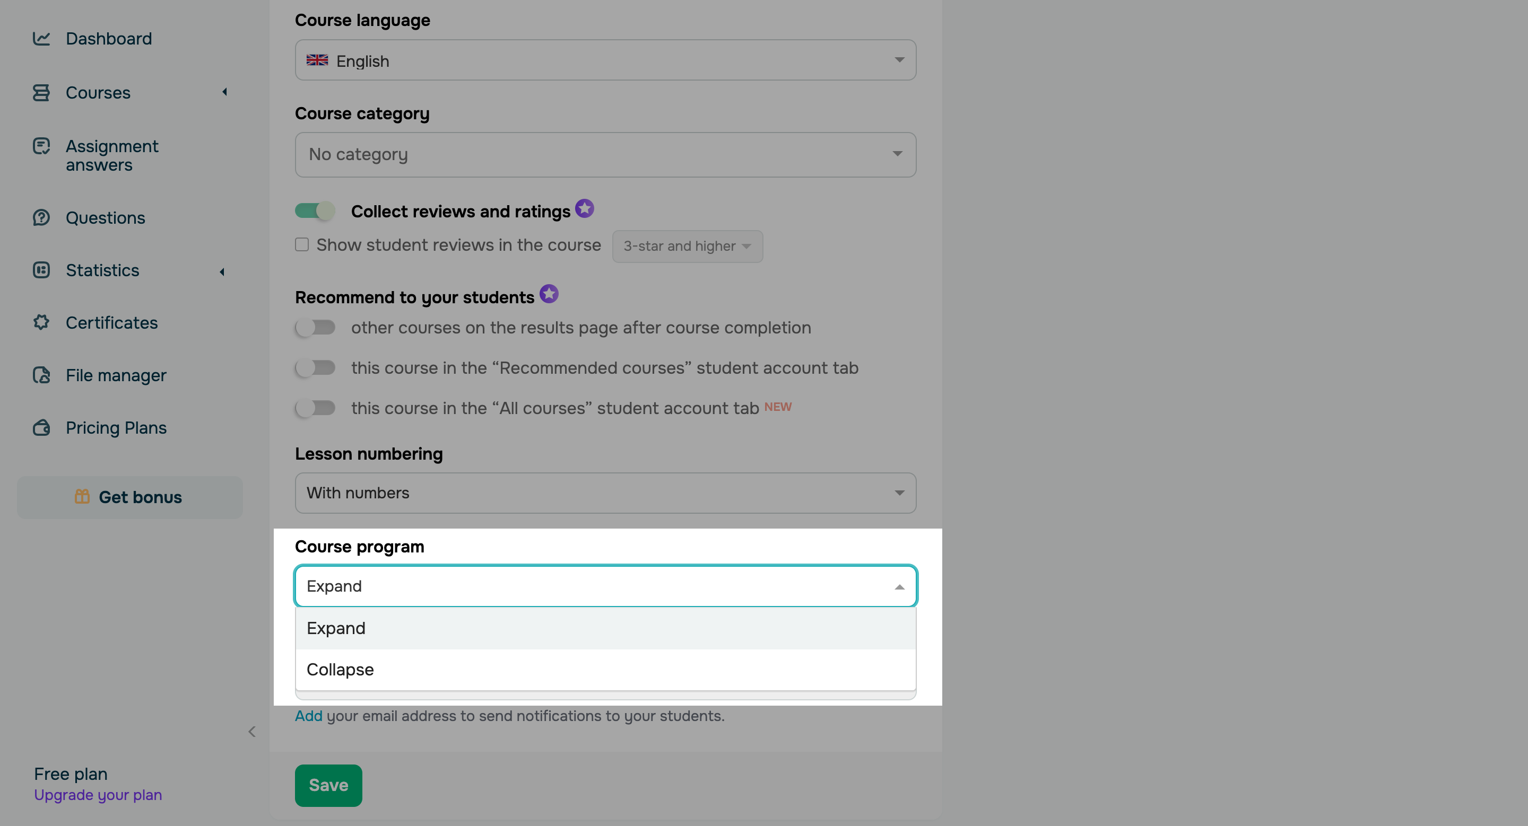Click the Certificates badge icon
Screen dimensions: 1528x826
tap(41, 322)
